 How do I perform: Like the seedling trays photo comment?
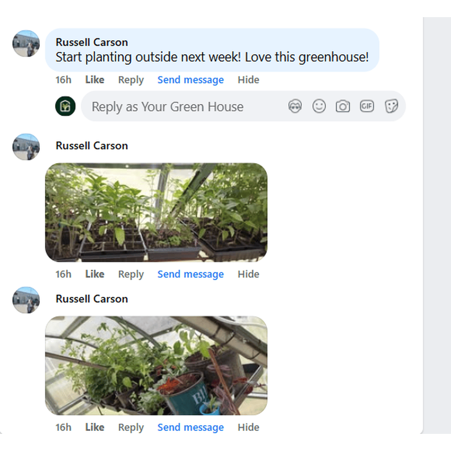[95, 274]
